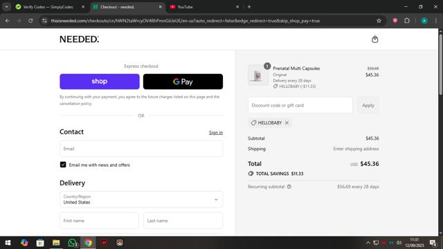Screen dimensions: 443x249
Task: Click the NEEDED. logo
Action: (x=80, y=39)
